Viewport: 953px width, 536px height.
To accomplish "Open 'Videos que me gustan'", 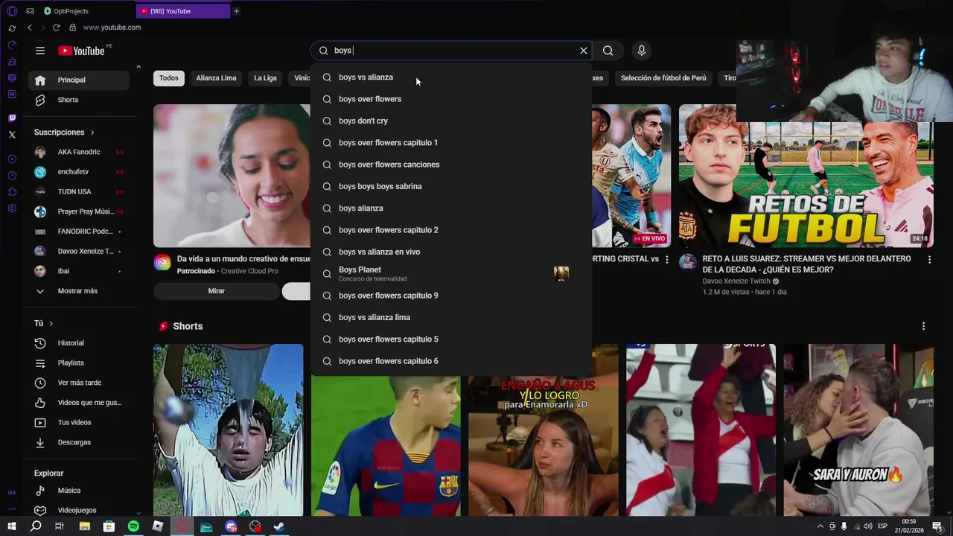I will click(x=79, y=403).
